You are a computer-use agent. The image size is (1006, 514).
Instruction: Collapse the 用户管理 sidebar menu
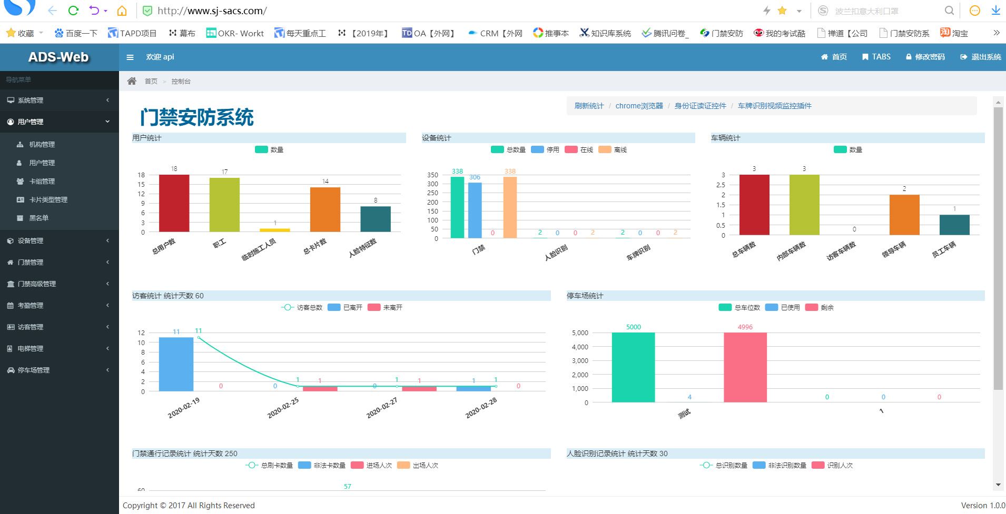pos(58,122)
